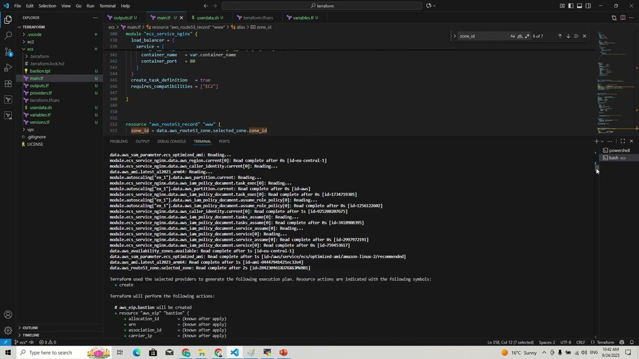Switch to the Debug Console tab
Image resolution: width=639 pixels, height=359 pixels.
[171, 141]
